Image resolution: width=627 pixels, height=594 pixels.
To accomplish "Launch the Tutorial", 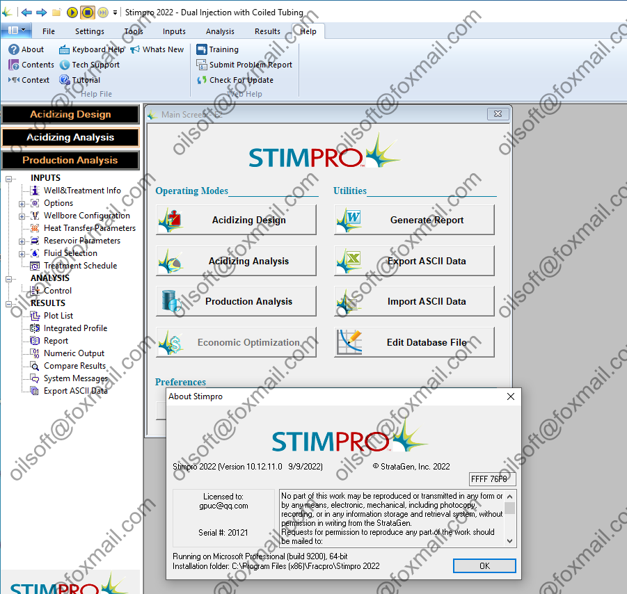I will click(x=79, y=80).
